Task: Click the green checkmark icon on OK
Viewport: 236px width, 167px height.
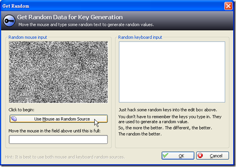Action: (x=165, y=155)
